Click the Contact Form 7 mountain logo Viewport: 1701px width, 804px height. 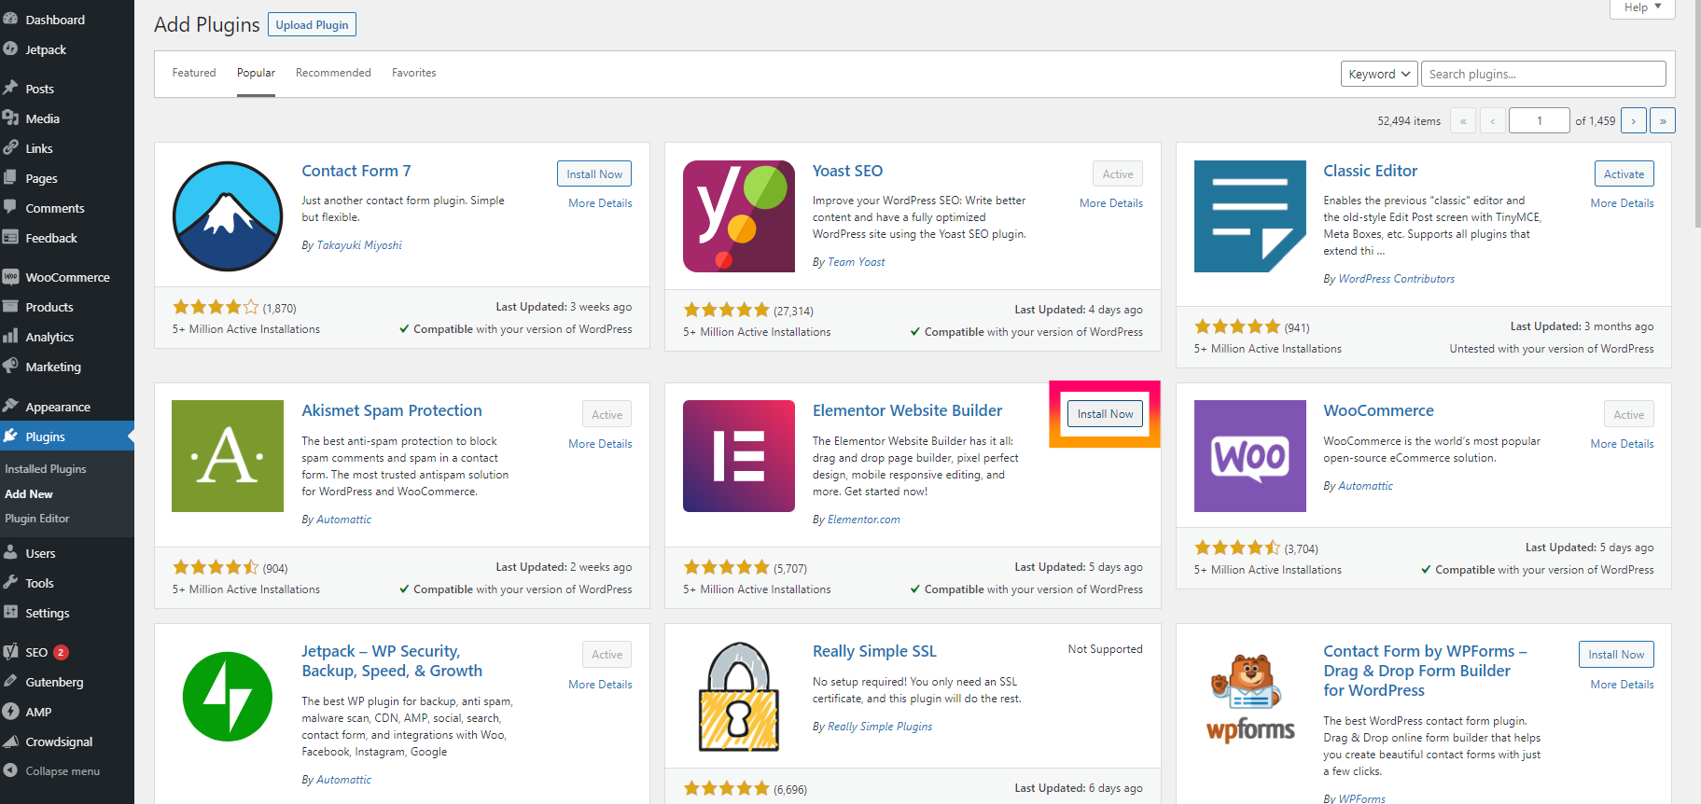click(x=228, y=216)
